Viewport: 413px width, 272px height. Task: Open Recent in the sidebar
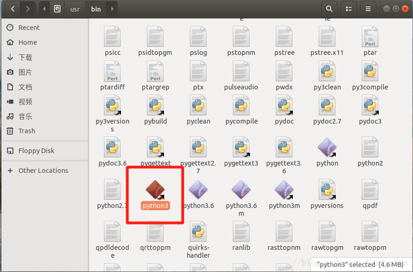[x=45, y=28]
